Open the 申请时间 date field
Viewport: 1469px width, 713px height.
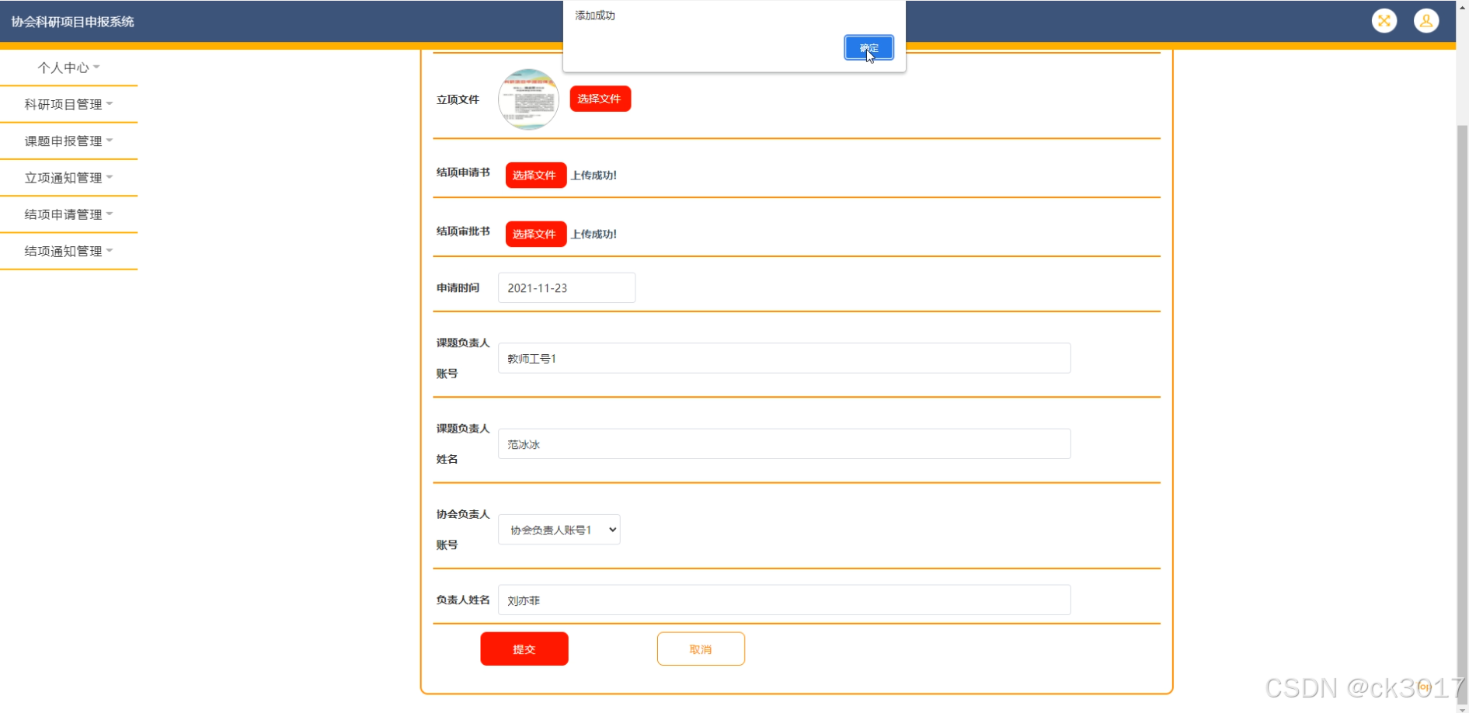click(x=566, y=287)
